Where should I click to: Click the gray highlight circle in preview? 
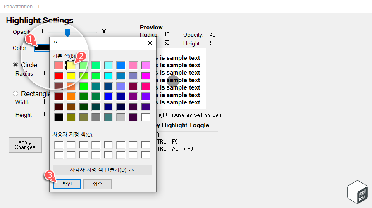173,81
